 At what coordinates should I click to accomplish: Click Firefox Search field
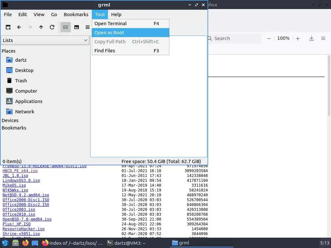point(234,38)
